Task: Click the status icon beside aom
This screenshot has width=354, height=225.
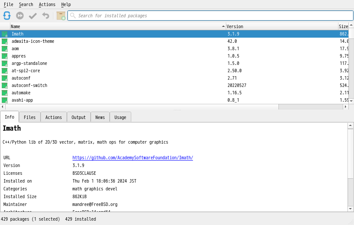Action: (x=5, y=48)
